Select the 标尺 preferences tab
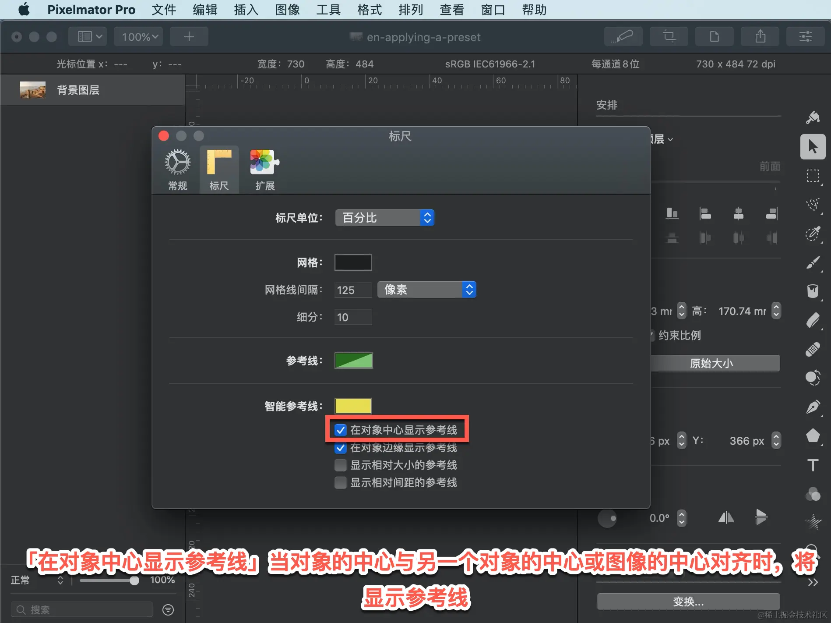Viewport: 831px width, 623px height. click(219, 170)
